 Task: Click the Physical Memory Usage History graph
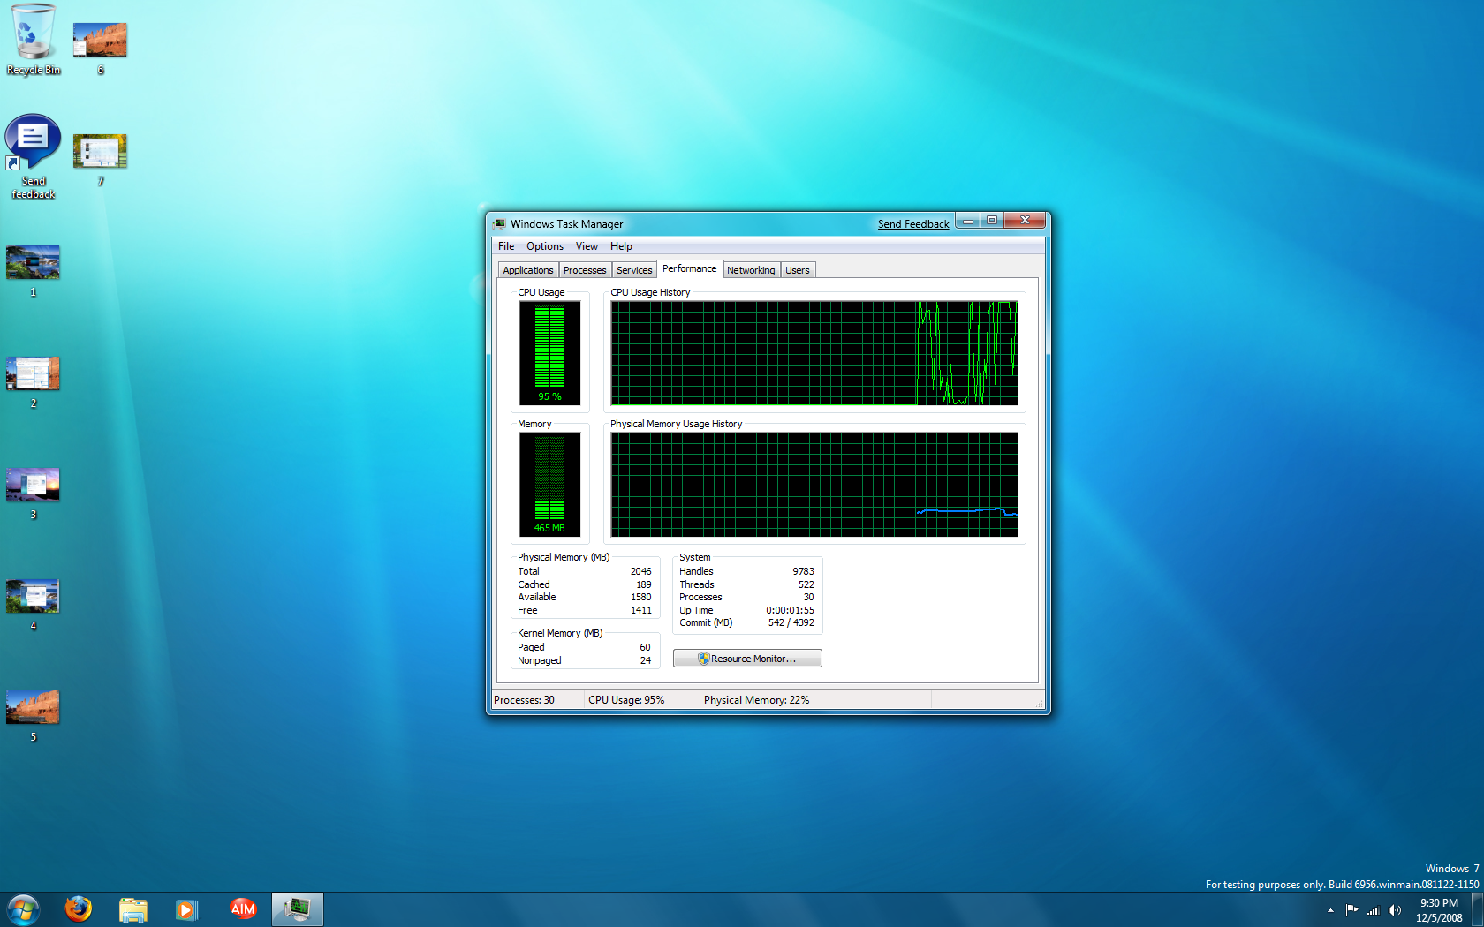coord(814,485)
